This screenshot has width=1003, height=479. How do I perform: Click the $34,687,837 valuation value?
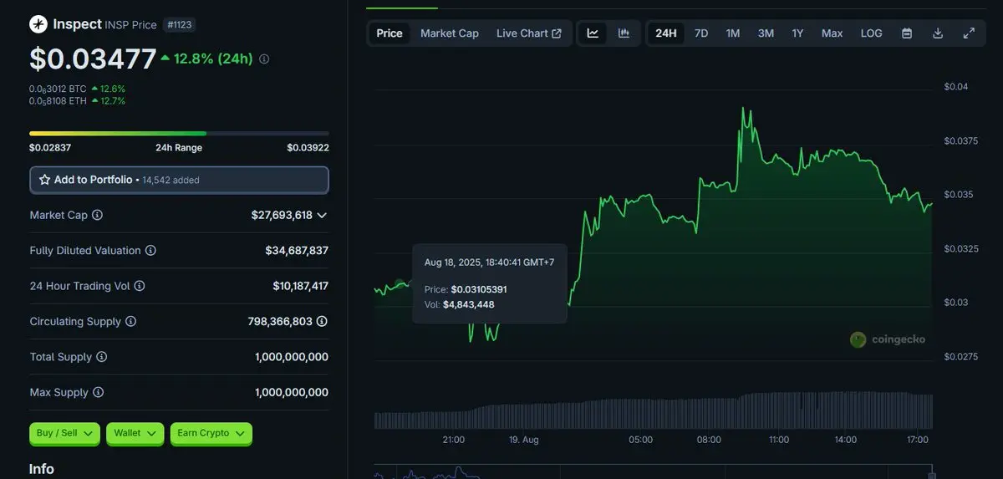tap(297, 250)
